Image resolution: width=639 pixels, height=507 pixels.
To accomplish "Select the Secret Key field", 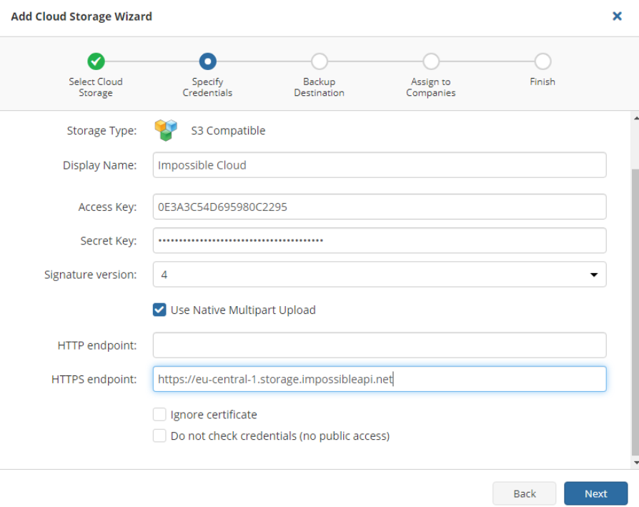I will tap(380, 240).
